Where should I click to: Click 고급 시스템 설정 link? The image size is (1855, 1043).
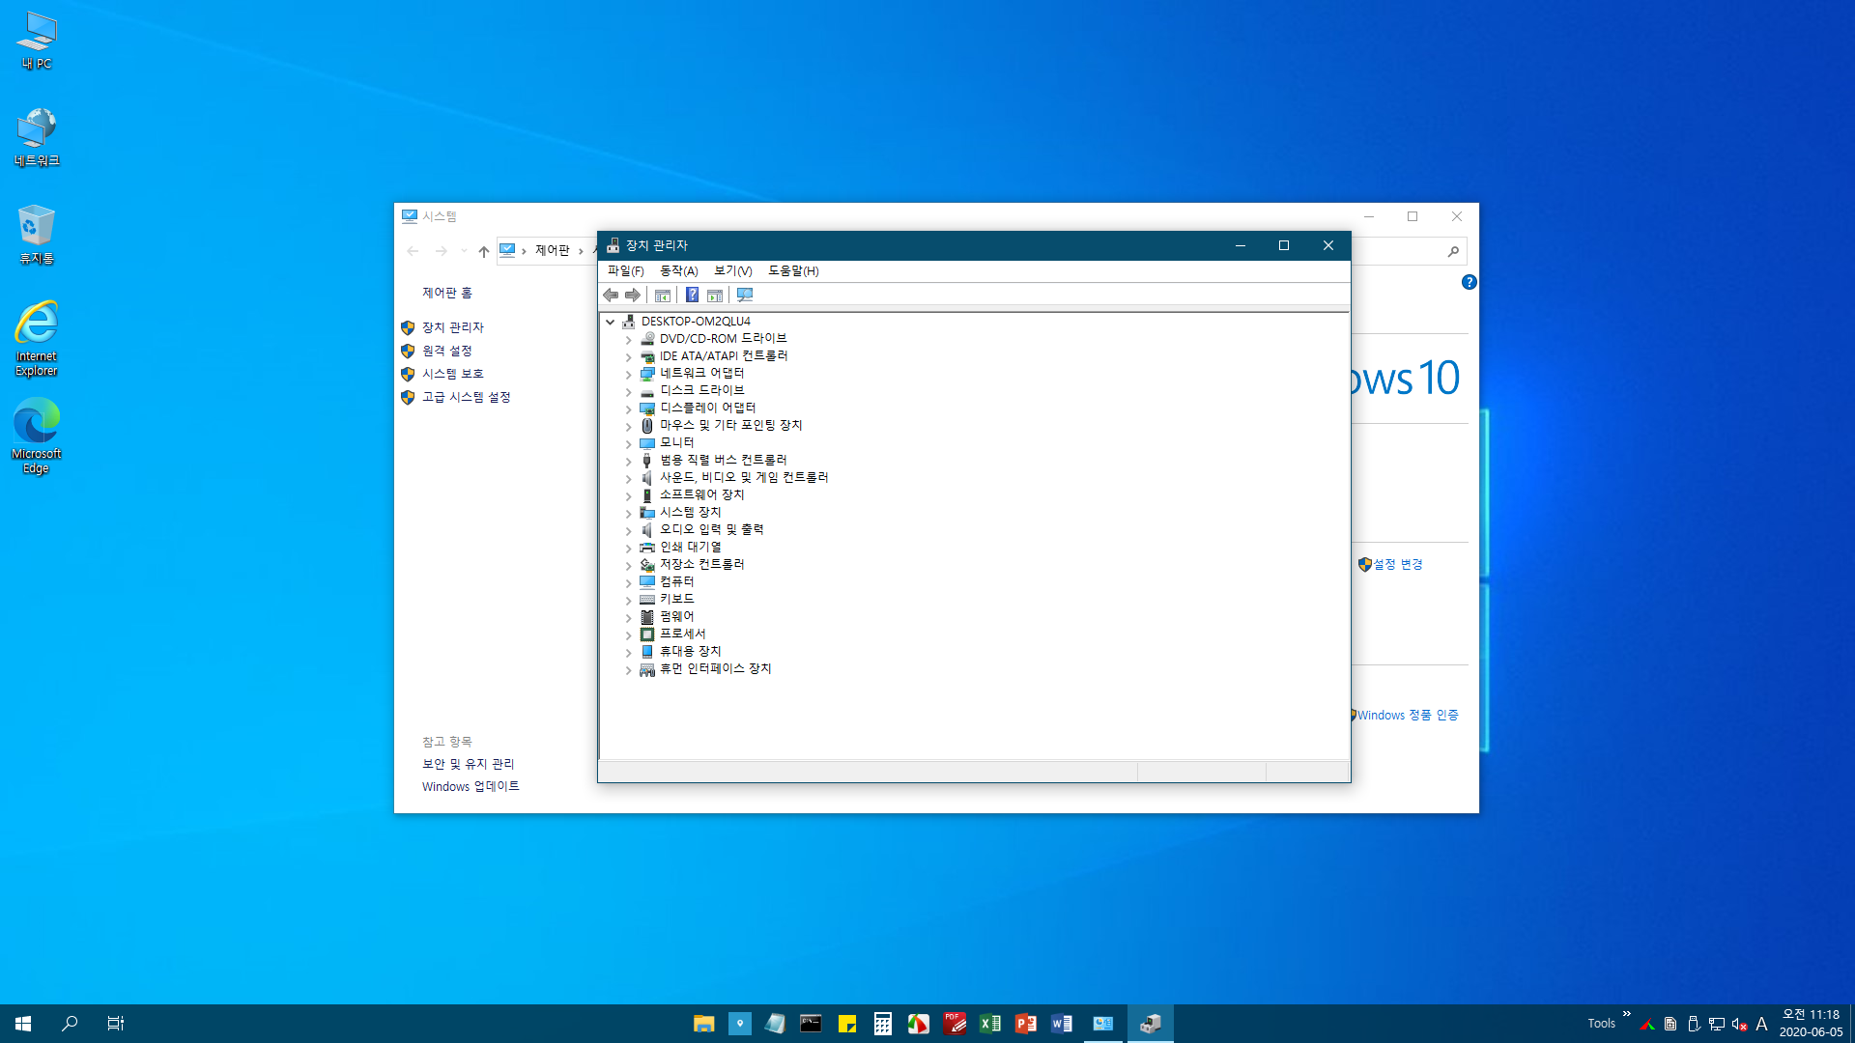(x=466, y=398)
